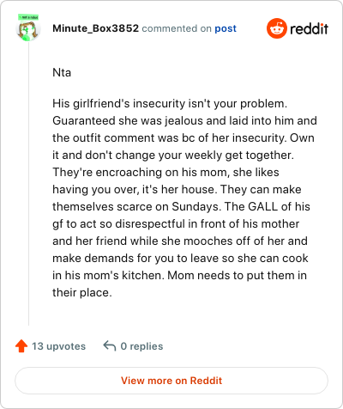Click the Reddit Snoo logo icon
This screenshot has height=409, width=343.
click(276, 28)
